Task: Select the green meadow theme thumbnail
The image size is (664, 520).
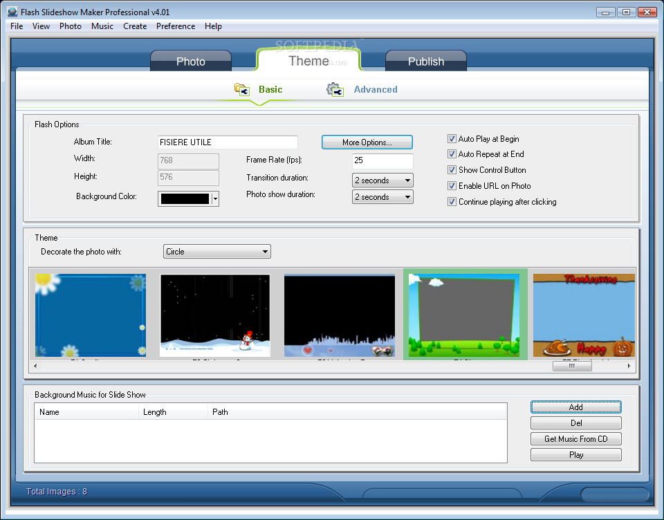Action: point(464,315)
